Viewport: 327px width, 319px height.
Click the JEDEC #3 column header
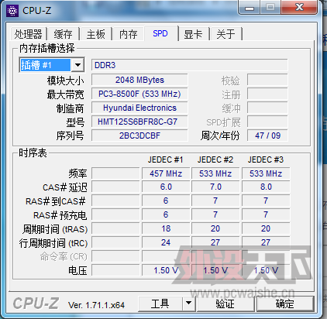tap(266, 159)
